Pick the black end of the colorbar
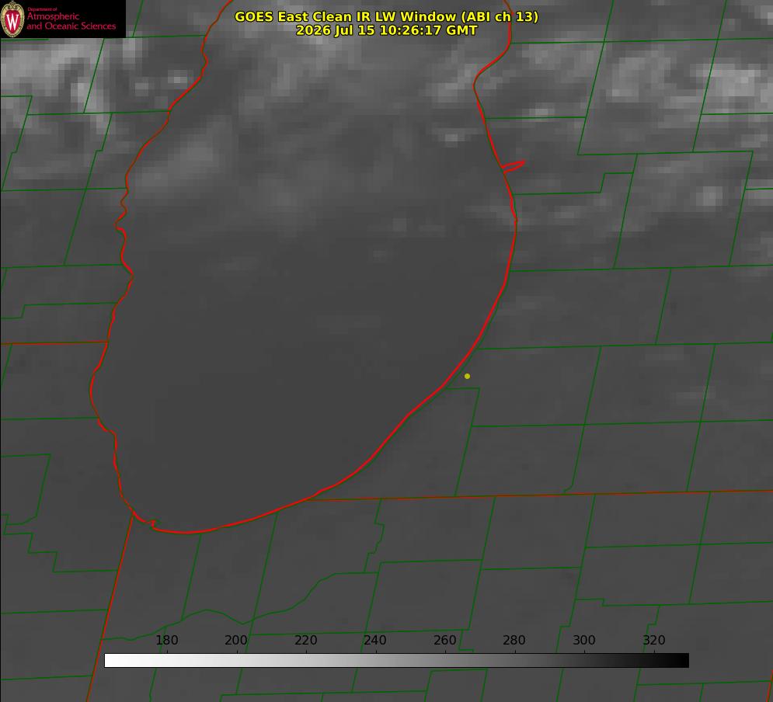 pyautogui.click(x=682, y=661)
